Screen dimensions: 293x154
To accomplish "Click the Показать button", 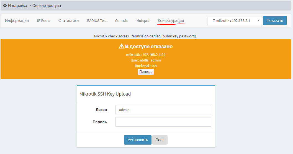I will (275, 20).
